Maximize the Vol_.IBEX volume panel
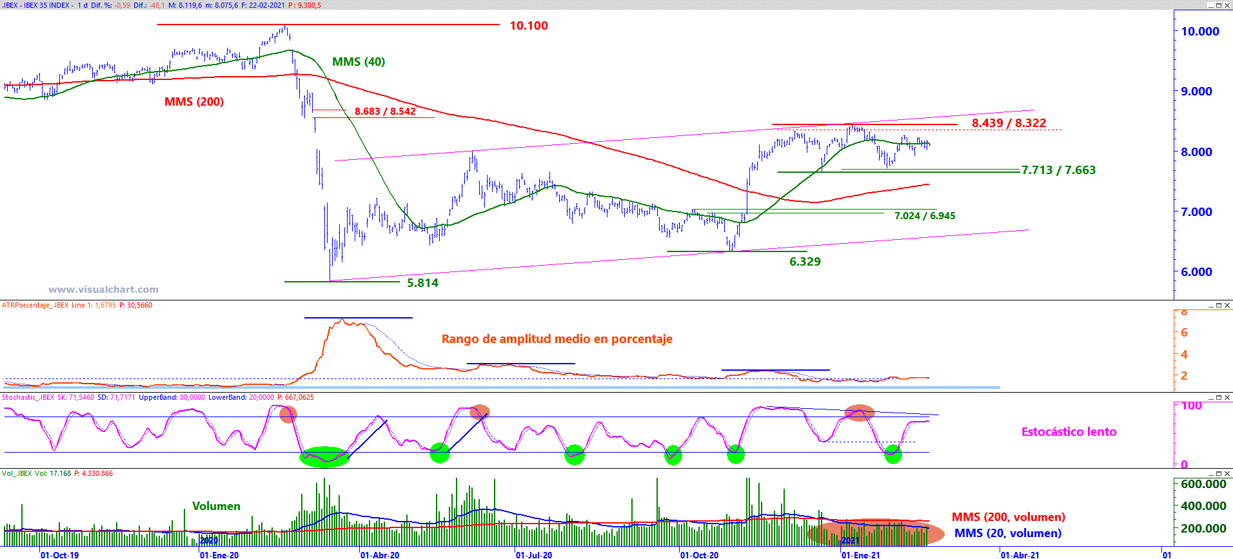Screen dimensions: 1233x559 pos(1219,474)
